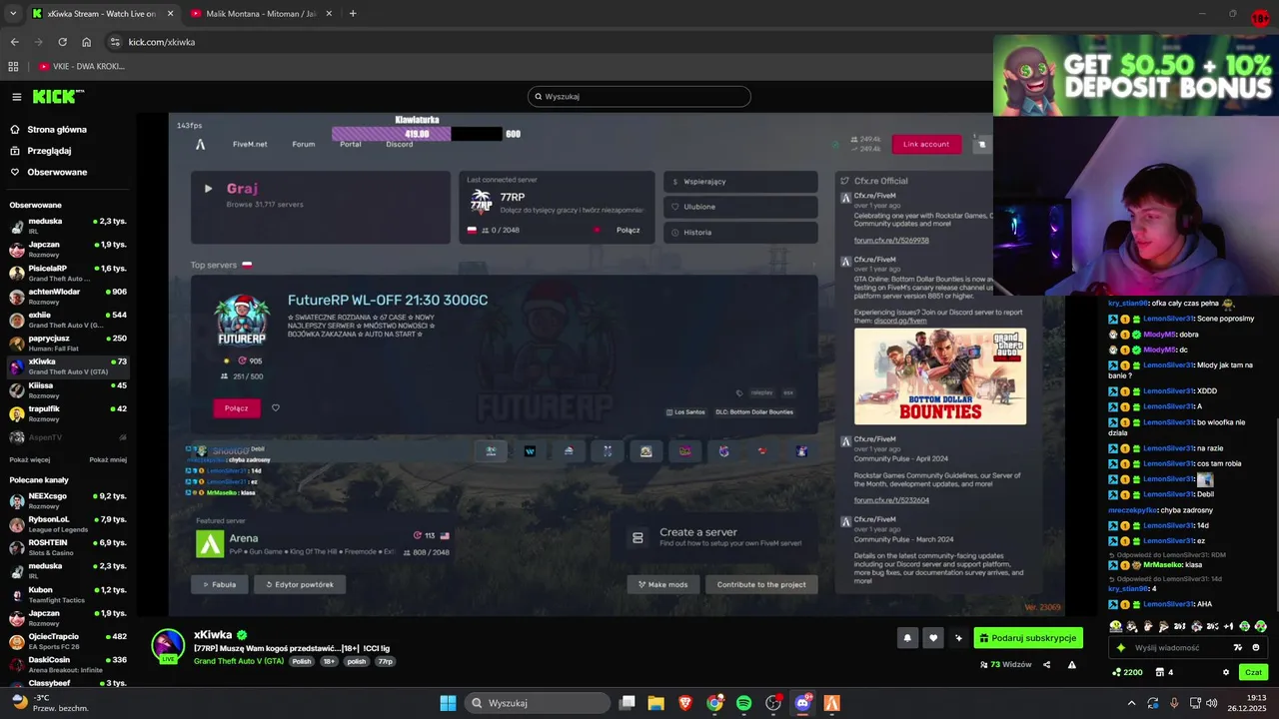Open Task View in the taskbar
This screenshot has width=1279, height=719.
click(628, 703)
